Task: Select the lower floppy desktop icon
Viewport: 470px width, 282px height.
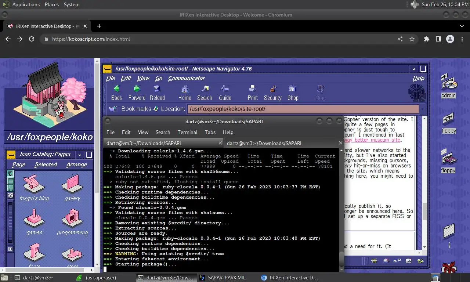Action: (x=448, y=160)
